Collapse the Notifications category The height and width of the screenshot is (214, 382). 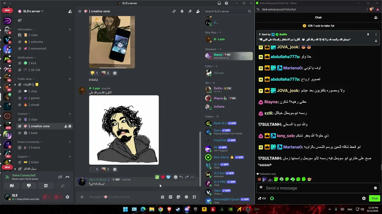tap(27, 57)
